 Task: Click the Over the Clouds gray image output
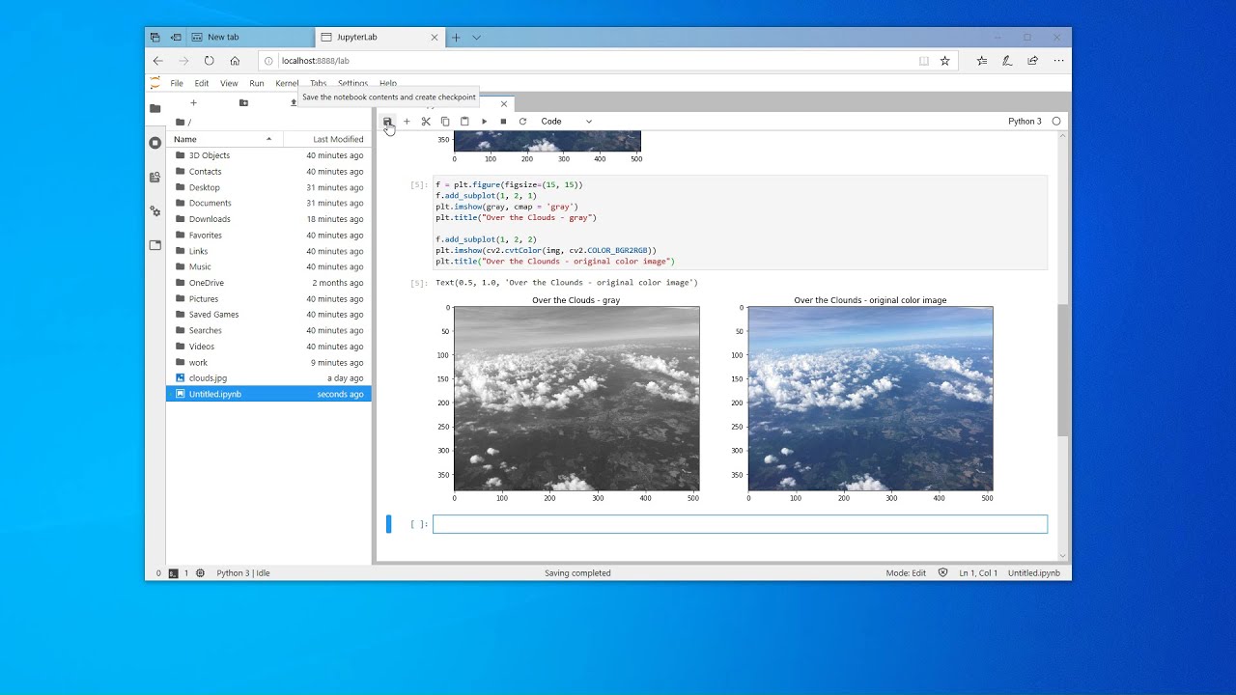pyautogui.click(x=576, y=399)
